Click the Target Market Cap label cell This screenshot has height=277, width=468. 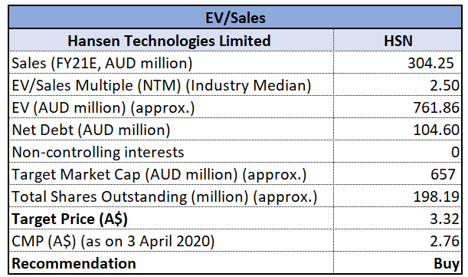pyautogui.click(x=171, y=174)
